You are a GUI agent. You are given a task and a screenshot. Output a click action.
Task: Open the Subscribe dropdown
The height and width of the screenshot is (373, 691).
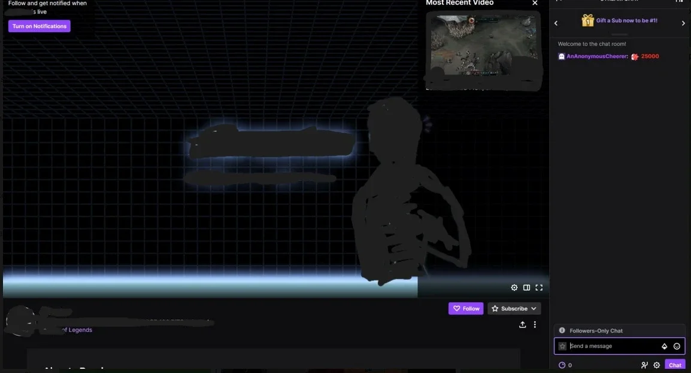pyautogui.click(x=514, y=308)
